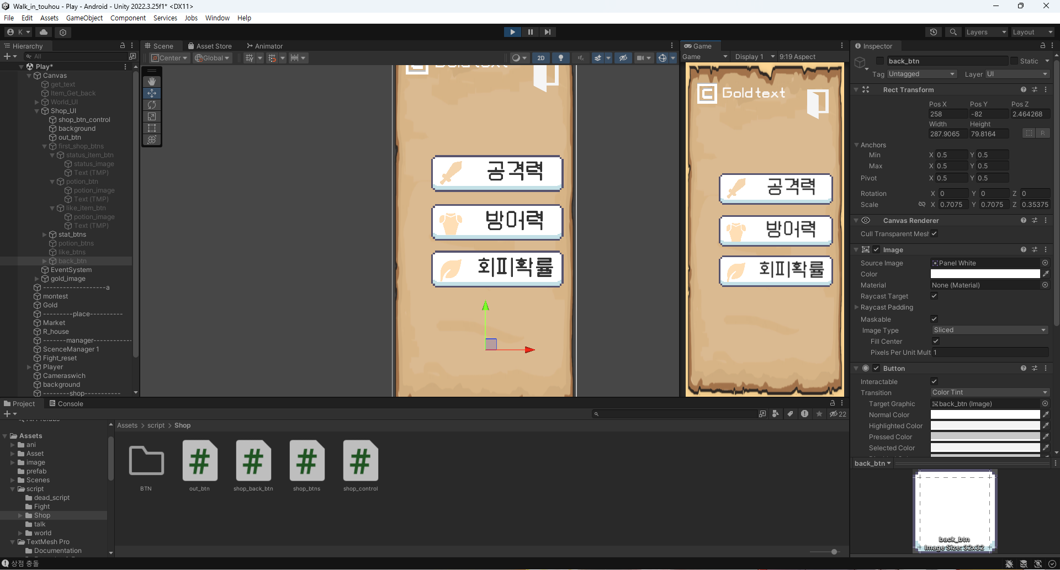Open the Window menu
Viewport: 1060px width, 570px height.
click(218, 18)
